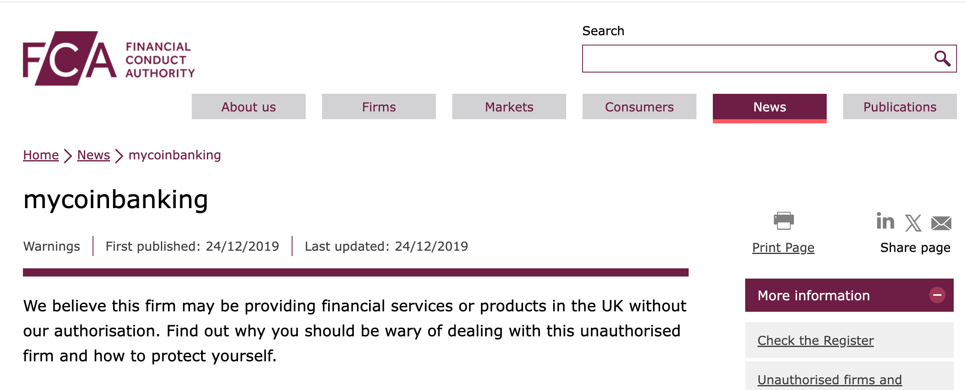Share page on LinkedIn icon
This screenshot has height=390, width=966.
[885, 222]
